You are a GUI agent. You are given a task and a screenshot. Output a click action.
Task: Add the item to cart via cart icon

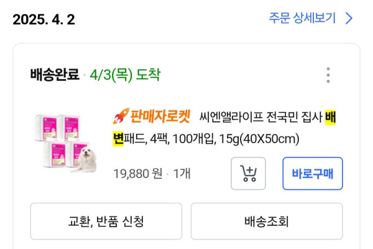tap(248, 174)
